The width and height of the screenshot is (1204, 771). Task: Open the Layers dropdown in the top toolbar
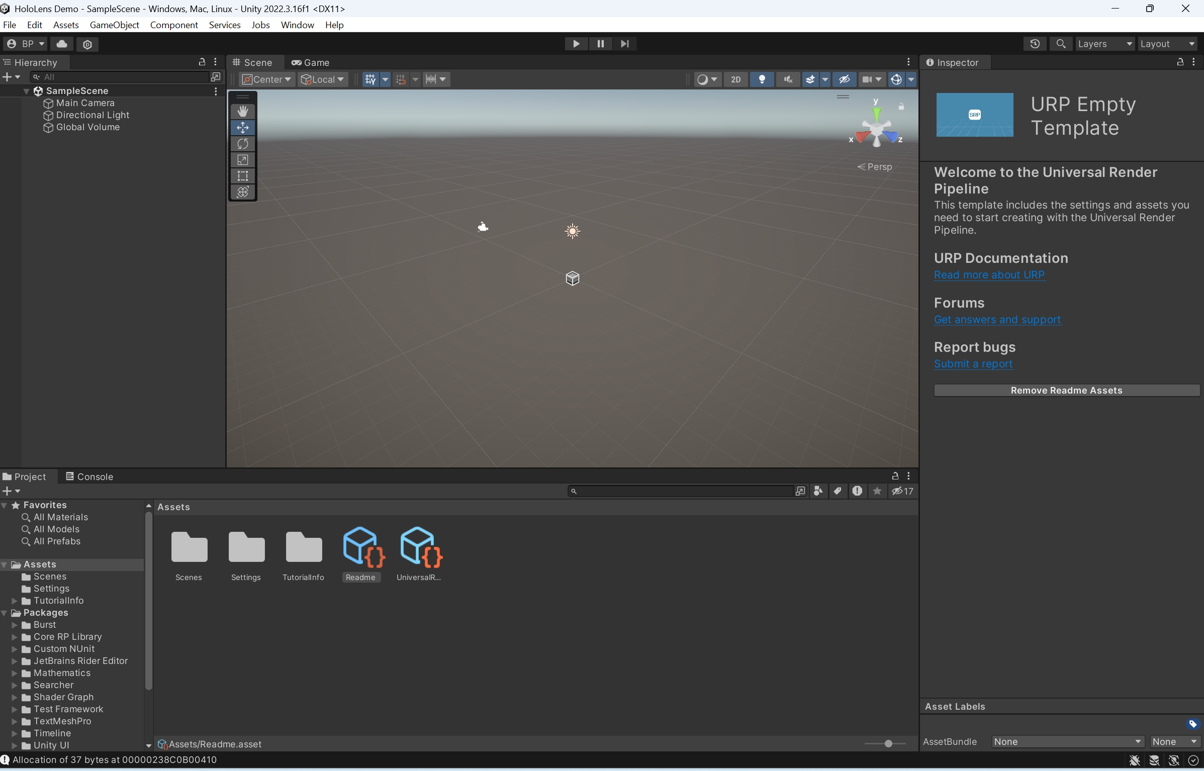click(x=1105, y=44)
